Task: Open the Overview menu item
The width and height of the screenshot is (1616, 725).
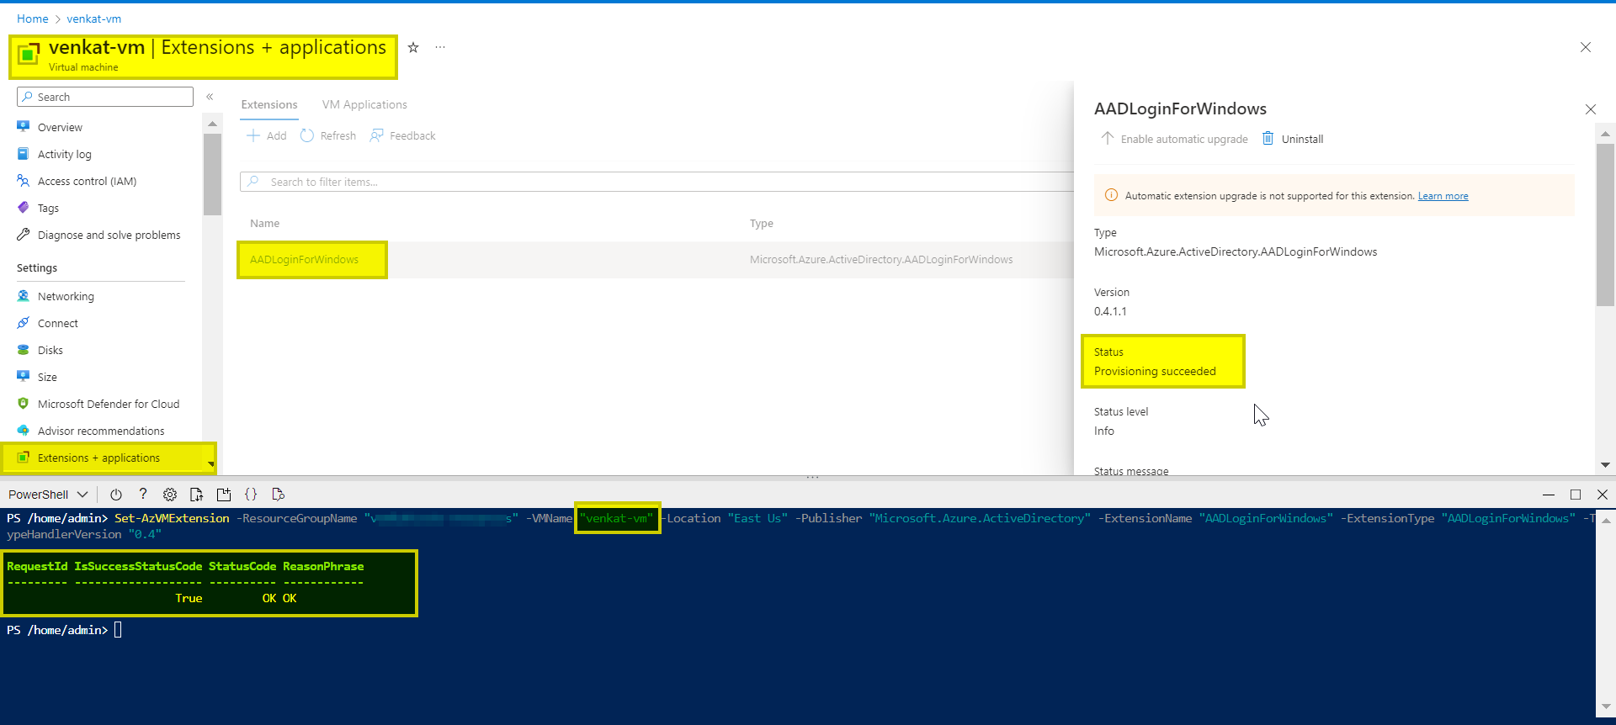Action: [60, 127]
